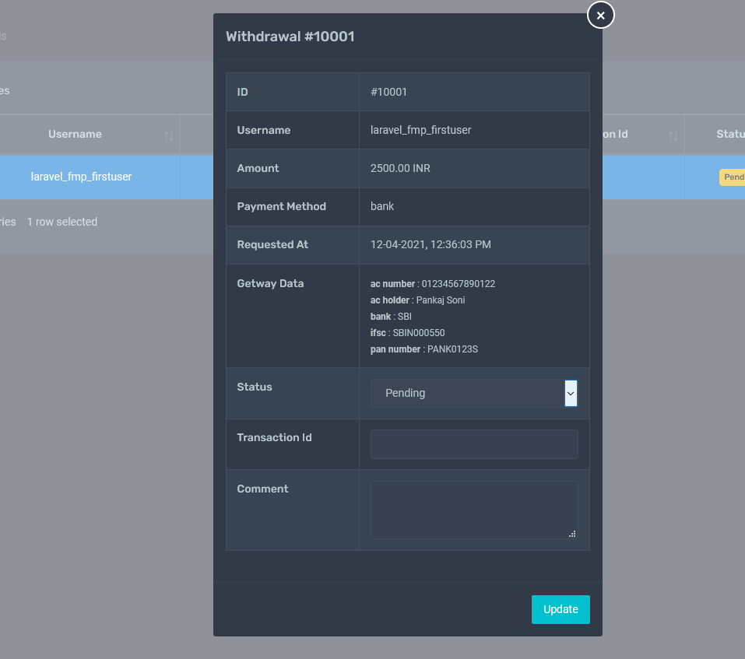
Task: Click sort arrows beside Transaction Id column
Action: coord(673,135)
